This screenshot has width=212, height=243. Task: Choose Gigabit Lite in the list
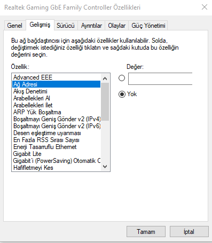point(57,154)
